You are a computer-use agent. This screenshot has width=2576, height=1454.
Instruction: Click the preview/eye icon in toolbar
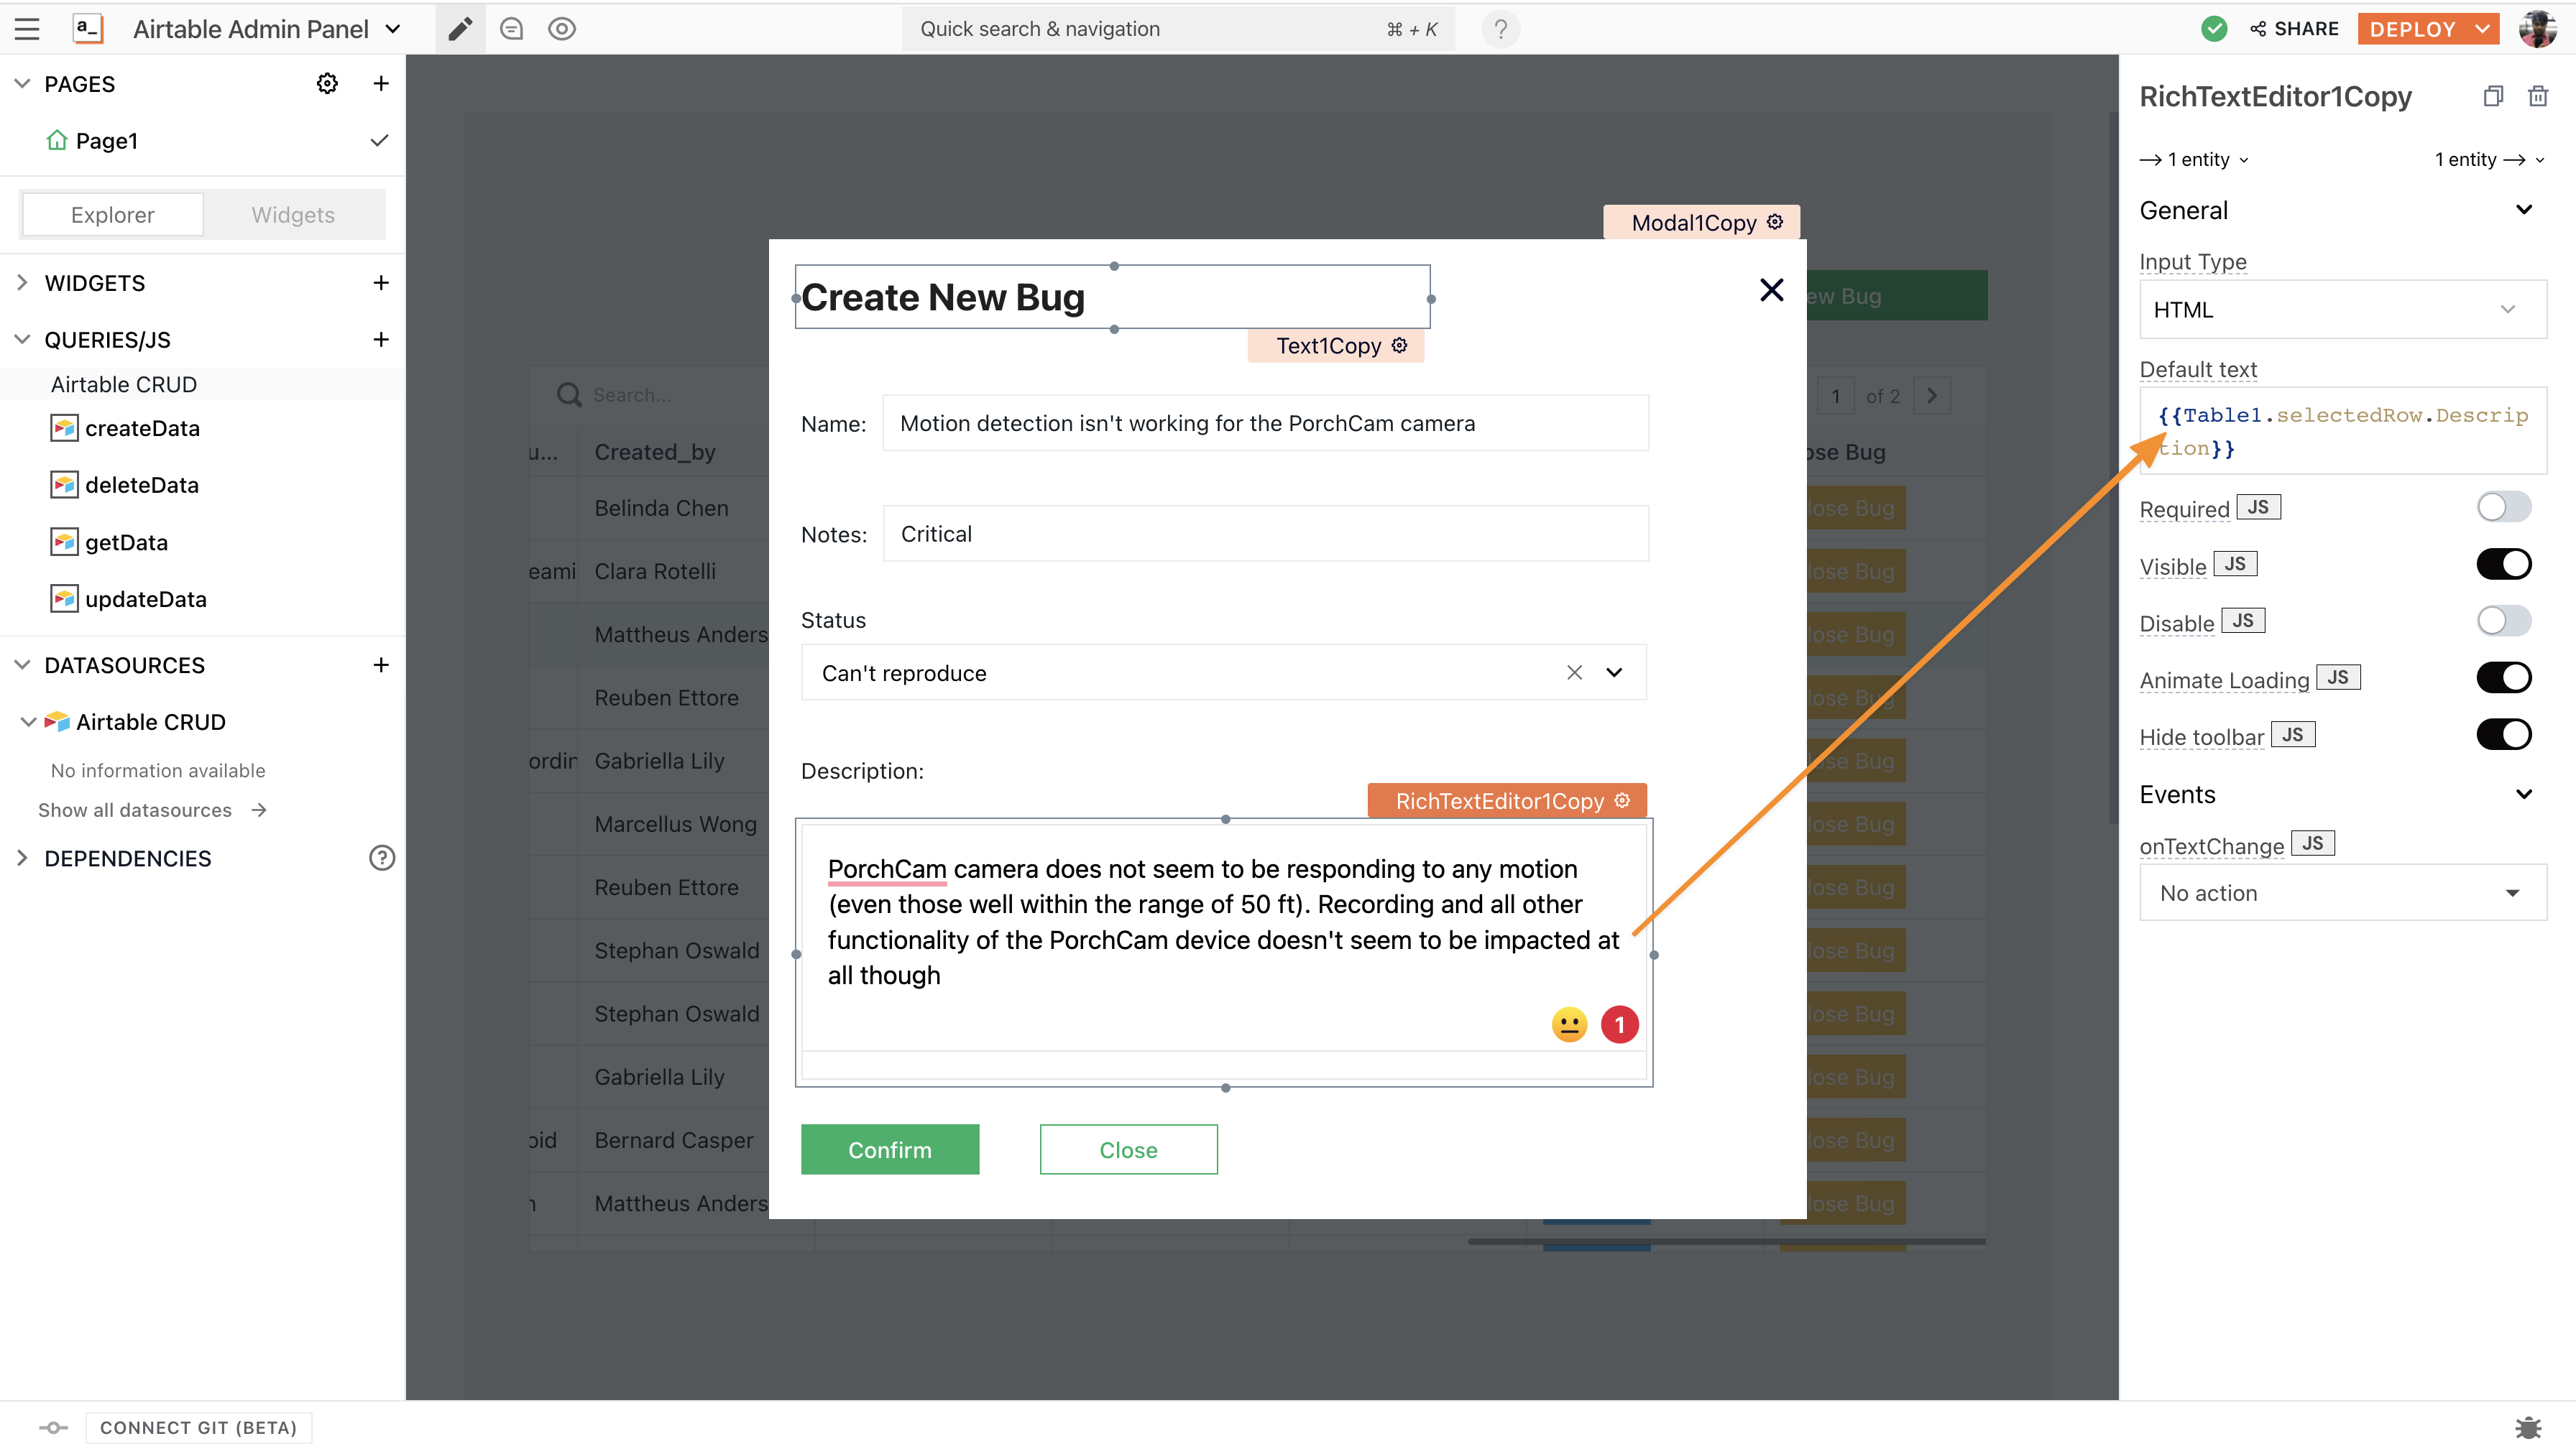(x=563, y=28)
